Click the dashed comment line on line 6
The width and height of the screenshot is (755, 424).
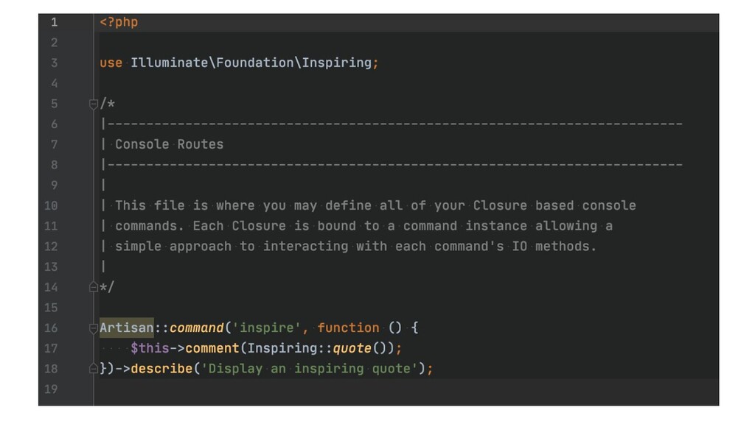392,124
